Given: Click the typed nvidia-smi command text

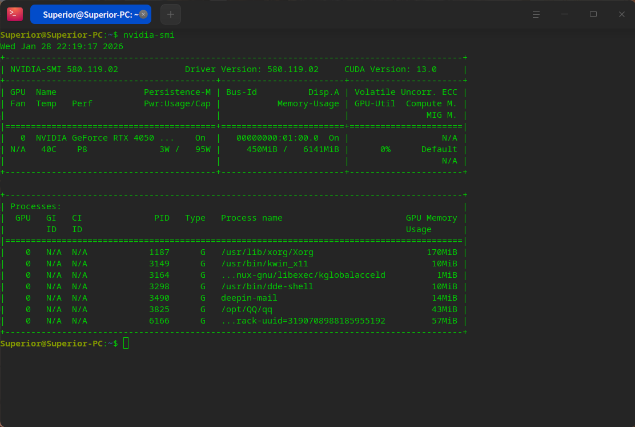Looking at the screenshot, I should click(149, 35).
